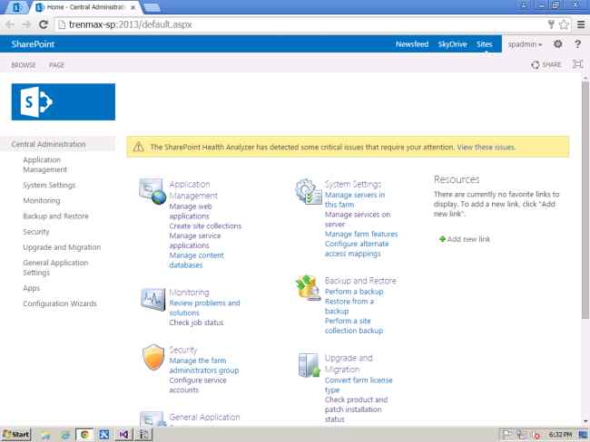
Task: Select Central Administration in left navigation
Action: click(48, 144)
